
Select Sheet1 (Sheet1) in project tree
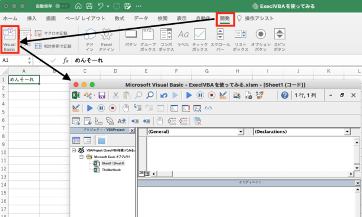113,163
